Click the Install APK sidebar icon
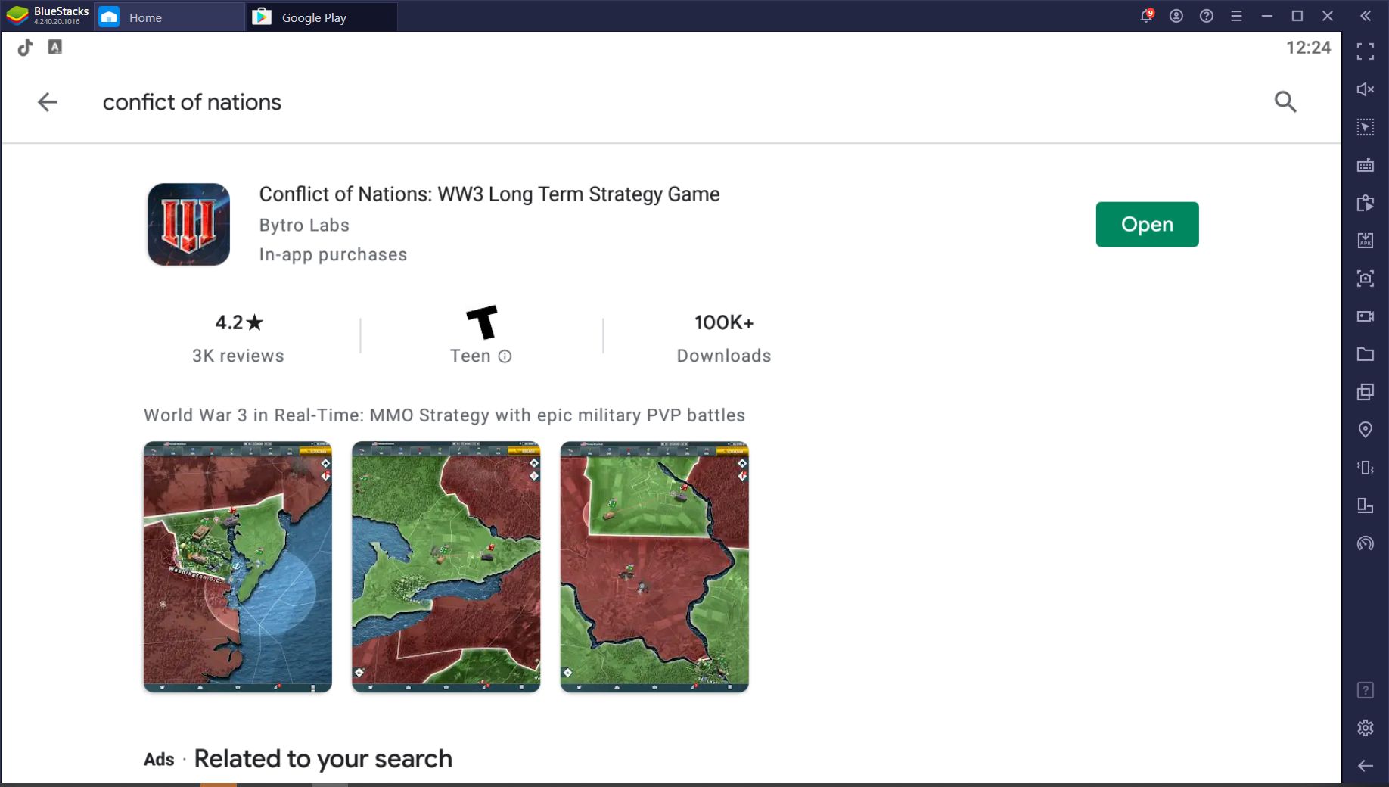 [x=1366, y=241]
